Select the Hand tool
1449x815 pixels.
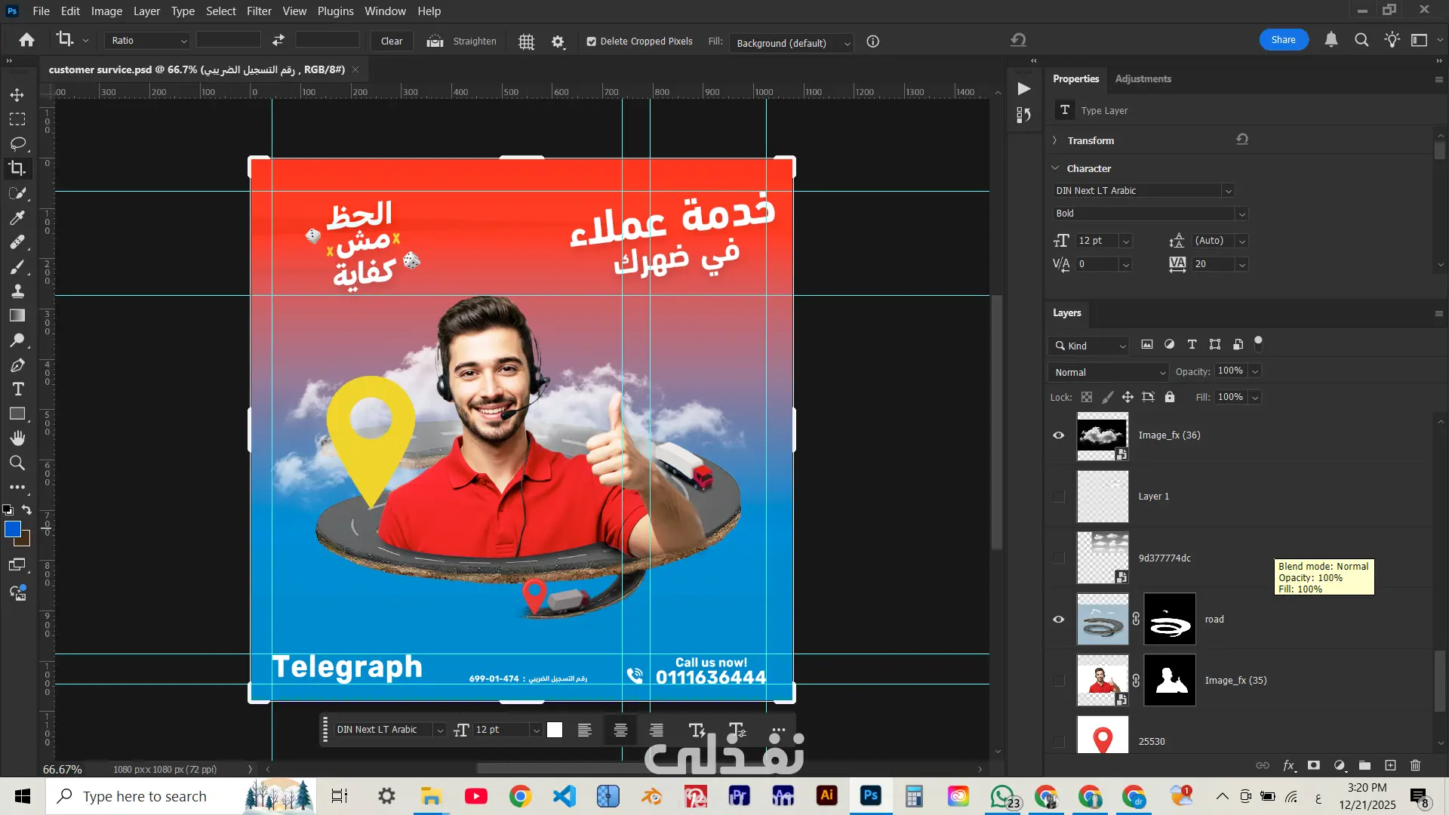(x=17, y=438)
